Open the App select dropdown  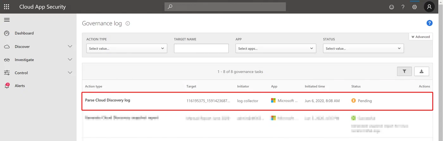[x=276, y=48]
